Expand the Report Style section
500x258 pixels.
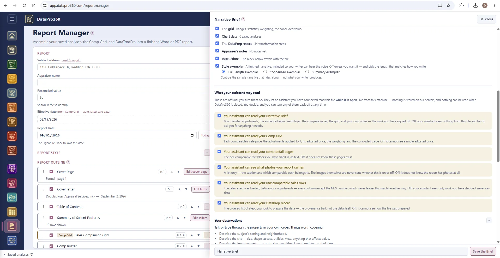pyautogui.click(x=207, y=153)
